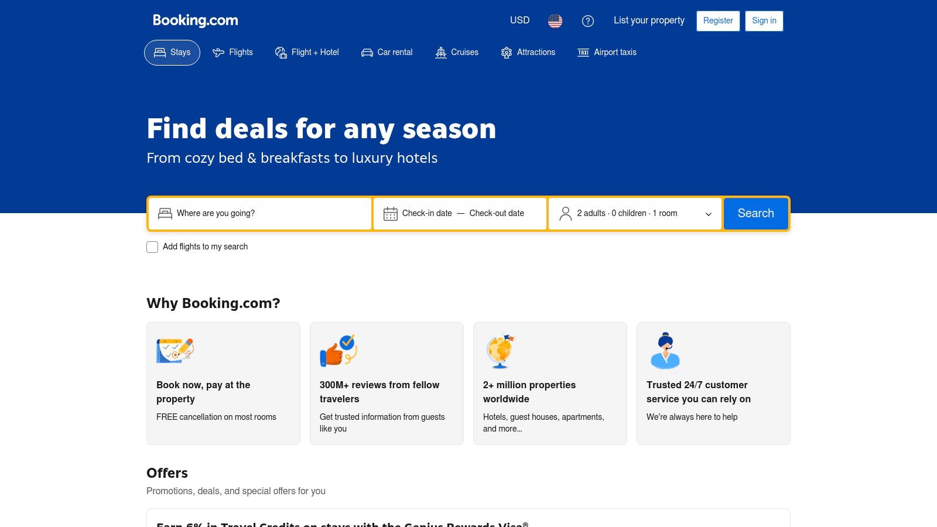Enable Add flights to my search

click(152, 247)
